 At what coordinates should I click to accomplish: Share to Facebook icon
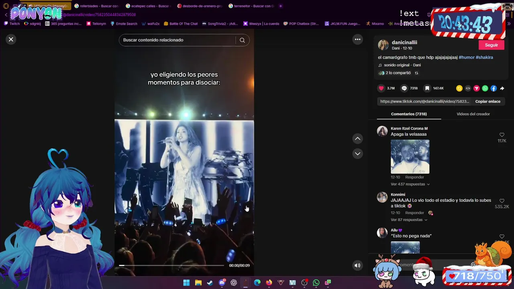point(494,88)
